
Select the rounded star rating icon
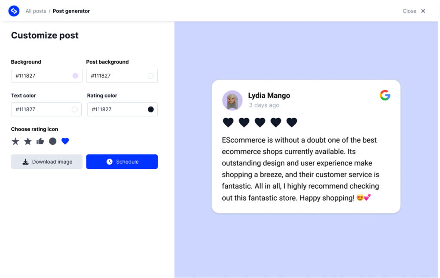[28, 141]
